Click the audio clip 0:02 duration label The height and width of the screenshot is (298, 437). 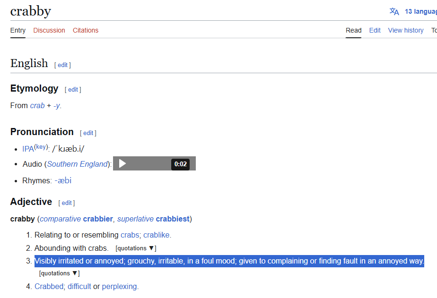click(x=180, y=164)
